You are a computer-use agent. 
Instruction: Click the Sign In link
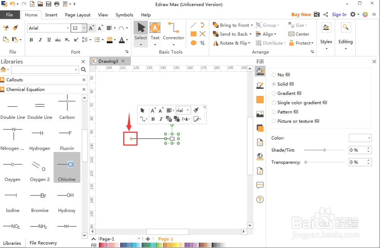339,14
